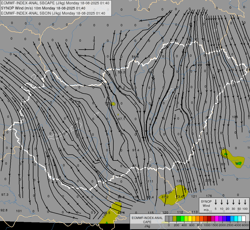Click the 1500 tick label in CAPE legend
The image size is (250, 230).
point(215,225)
